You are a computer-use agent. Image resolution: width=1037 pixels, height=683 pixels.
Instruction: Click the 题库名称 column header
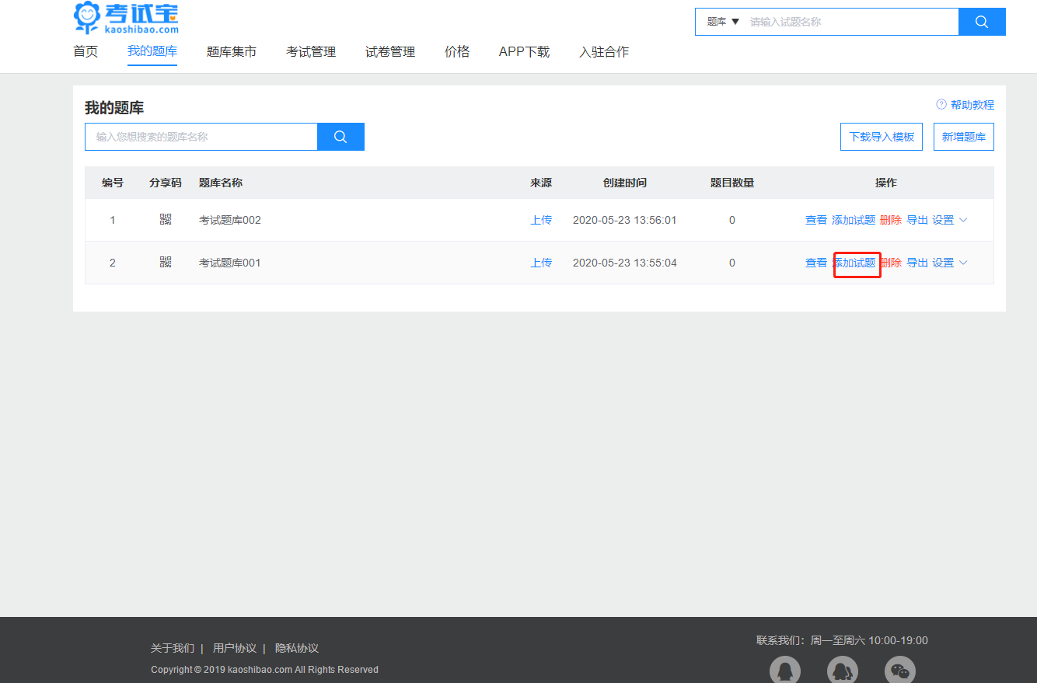coord(221,183)
